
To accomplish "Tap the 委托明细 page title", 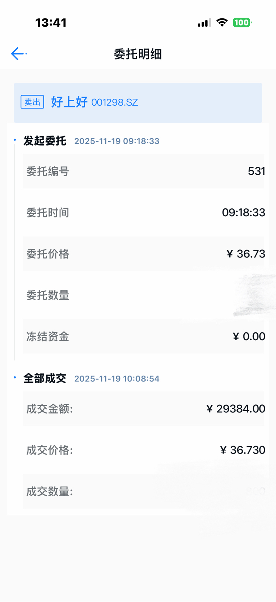I will pyautogui.click(x=138, y=54).
